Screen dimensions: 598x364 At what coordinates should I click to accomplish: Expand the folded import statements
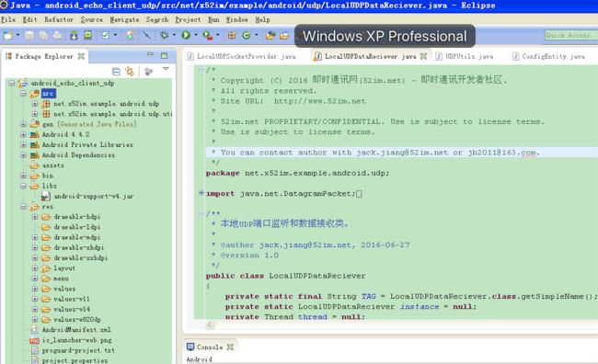pos(201,193)
